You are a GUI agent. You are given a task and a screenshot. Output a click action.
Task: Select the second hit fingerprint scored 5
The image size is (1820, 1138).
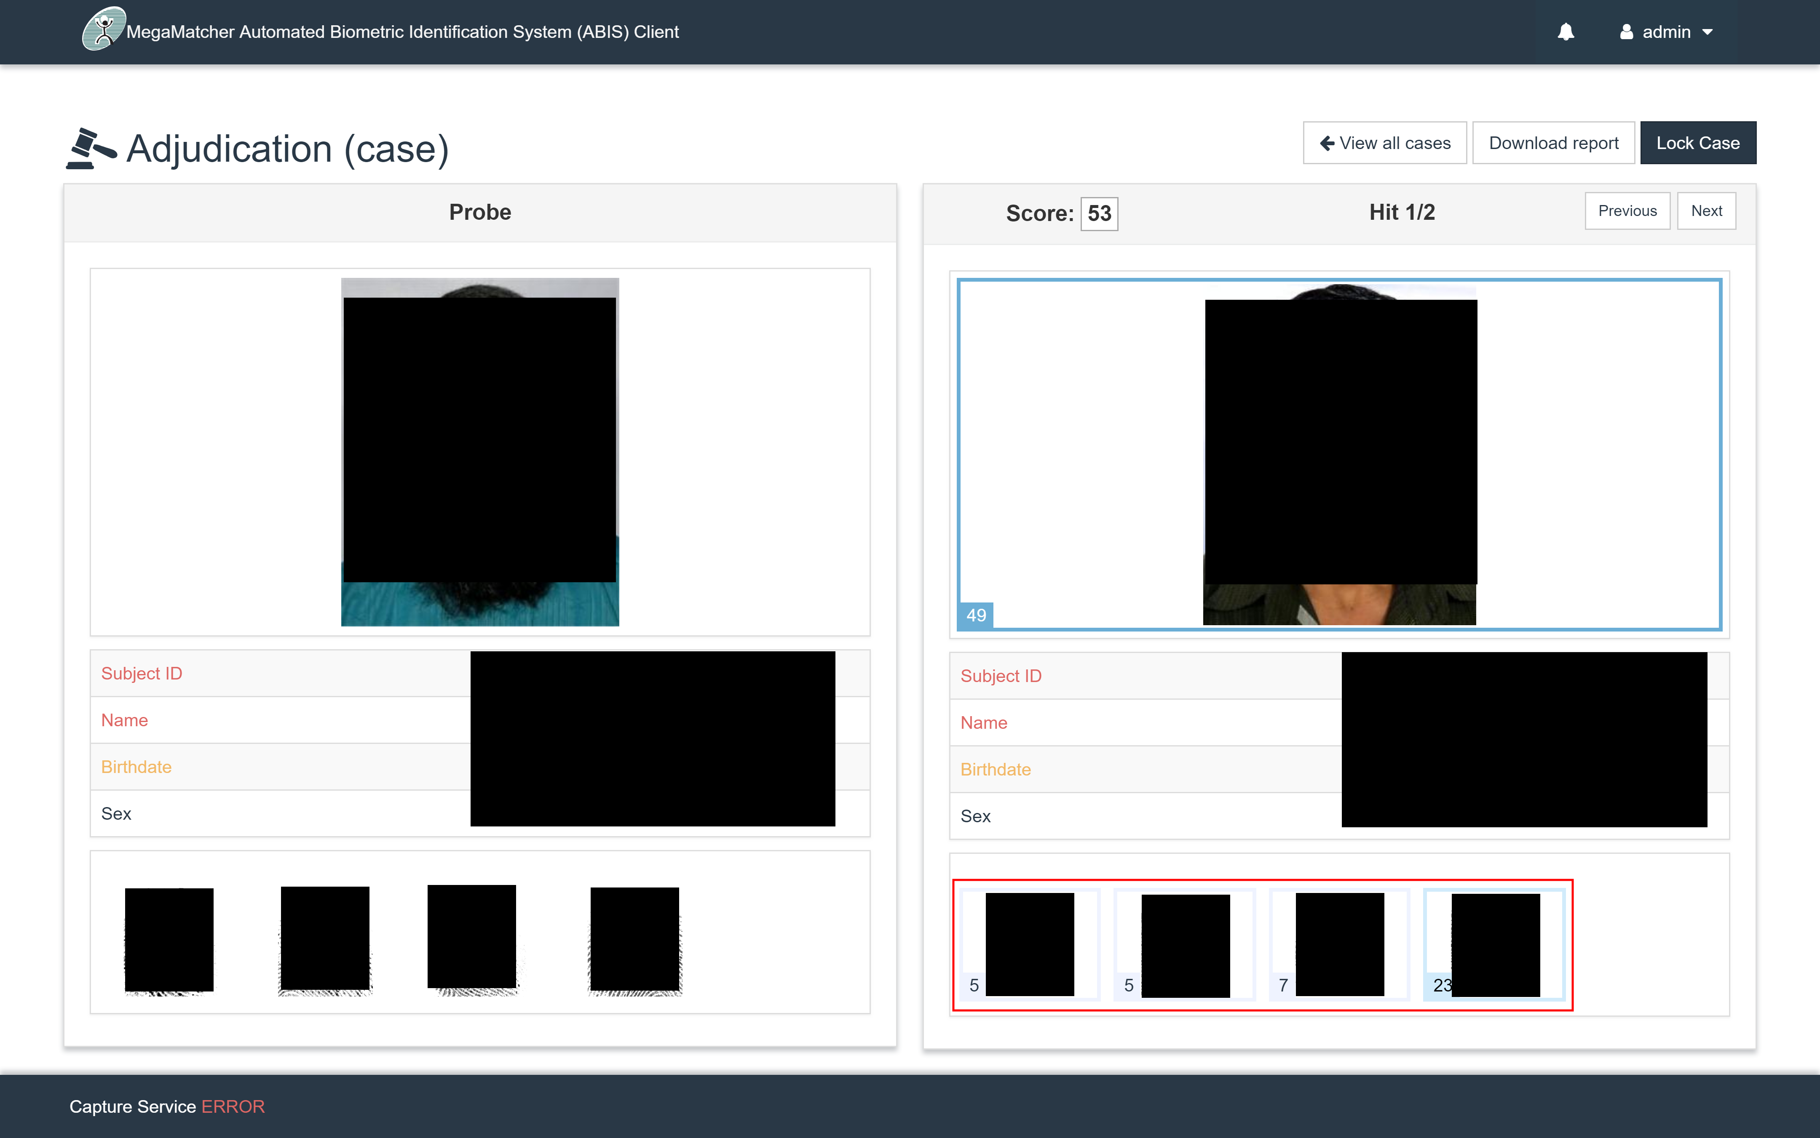[x=1184, y=945]
